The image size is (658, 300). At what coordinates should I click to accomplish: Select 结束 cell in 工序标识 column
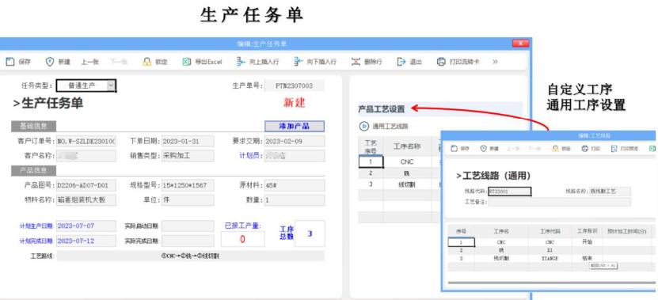[x=587, y=259]
